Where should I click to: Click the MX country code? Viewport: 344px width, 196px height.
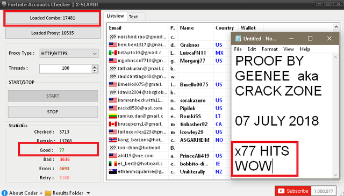tap(219, 53)
